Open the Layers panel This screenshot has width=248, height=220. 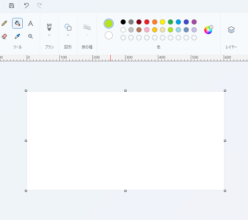[231, 30]
